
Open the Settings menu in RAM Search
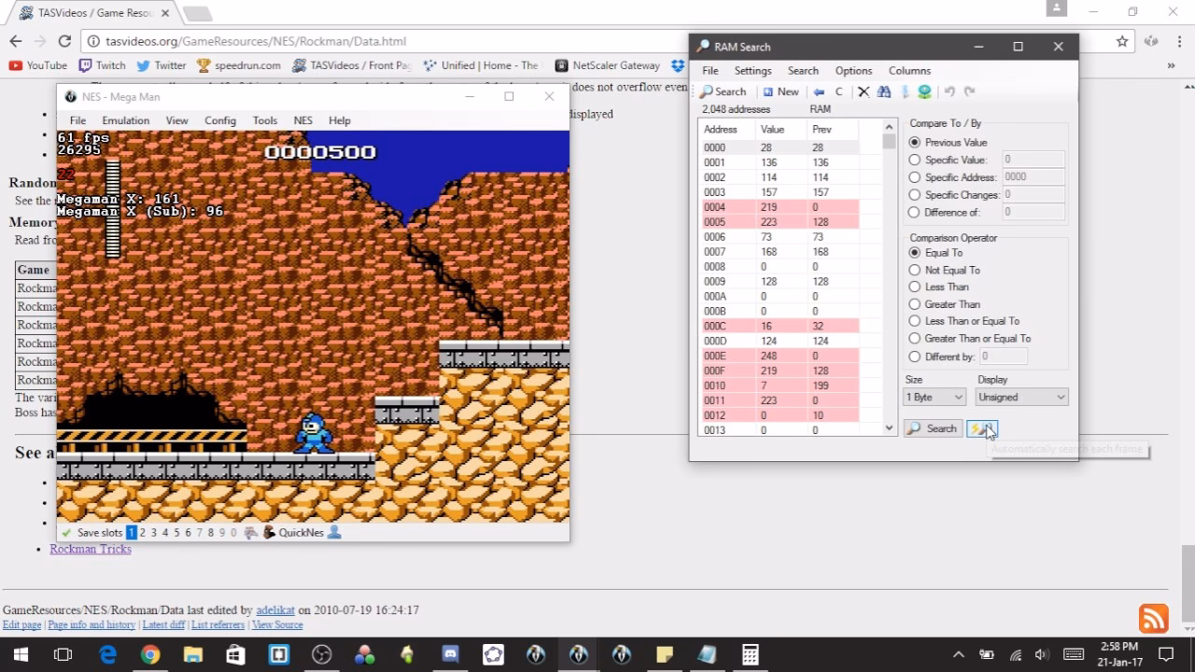(752, 71)
